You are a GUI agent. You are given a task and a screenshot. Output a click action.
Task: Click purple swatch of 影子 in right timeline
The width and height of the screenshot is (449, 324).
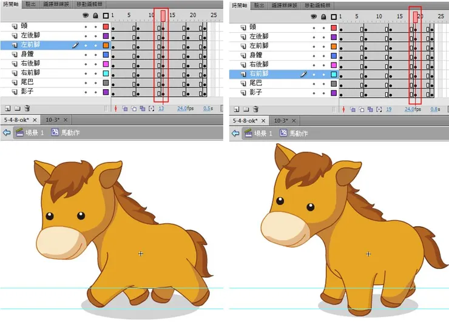pyautogui.click(x=334, y=93)
